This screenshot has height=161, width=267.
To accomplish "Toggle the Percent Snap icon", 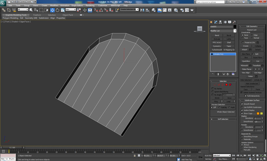I will [106, 10].
